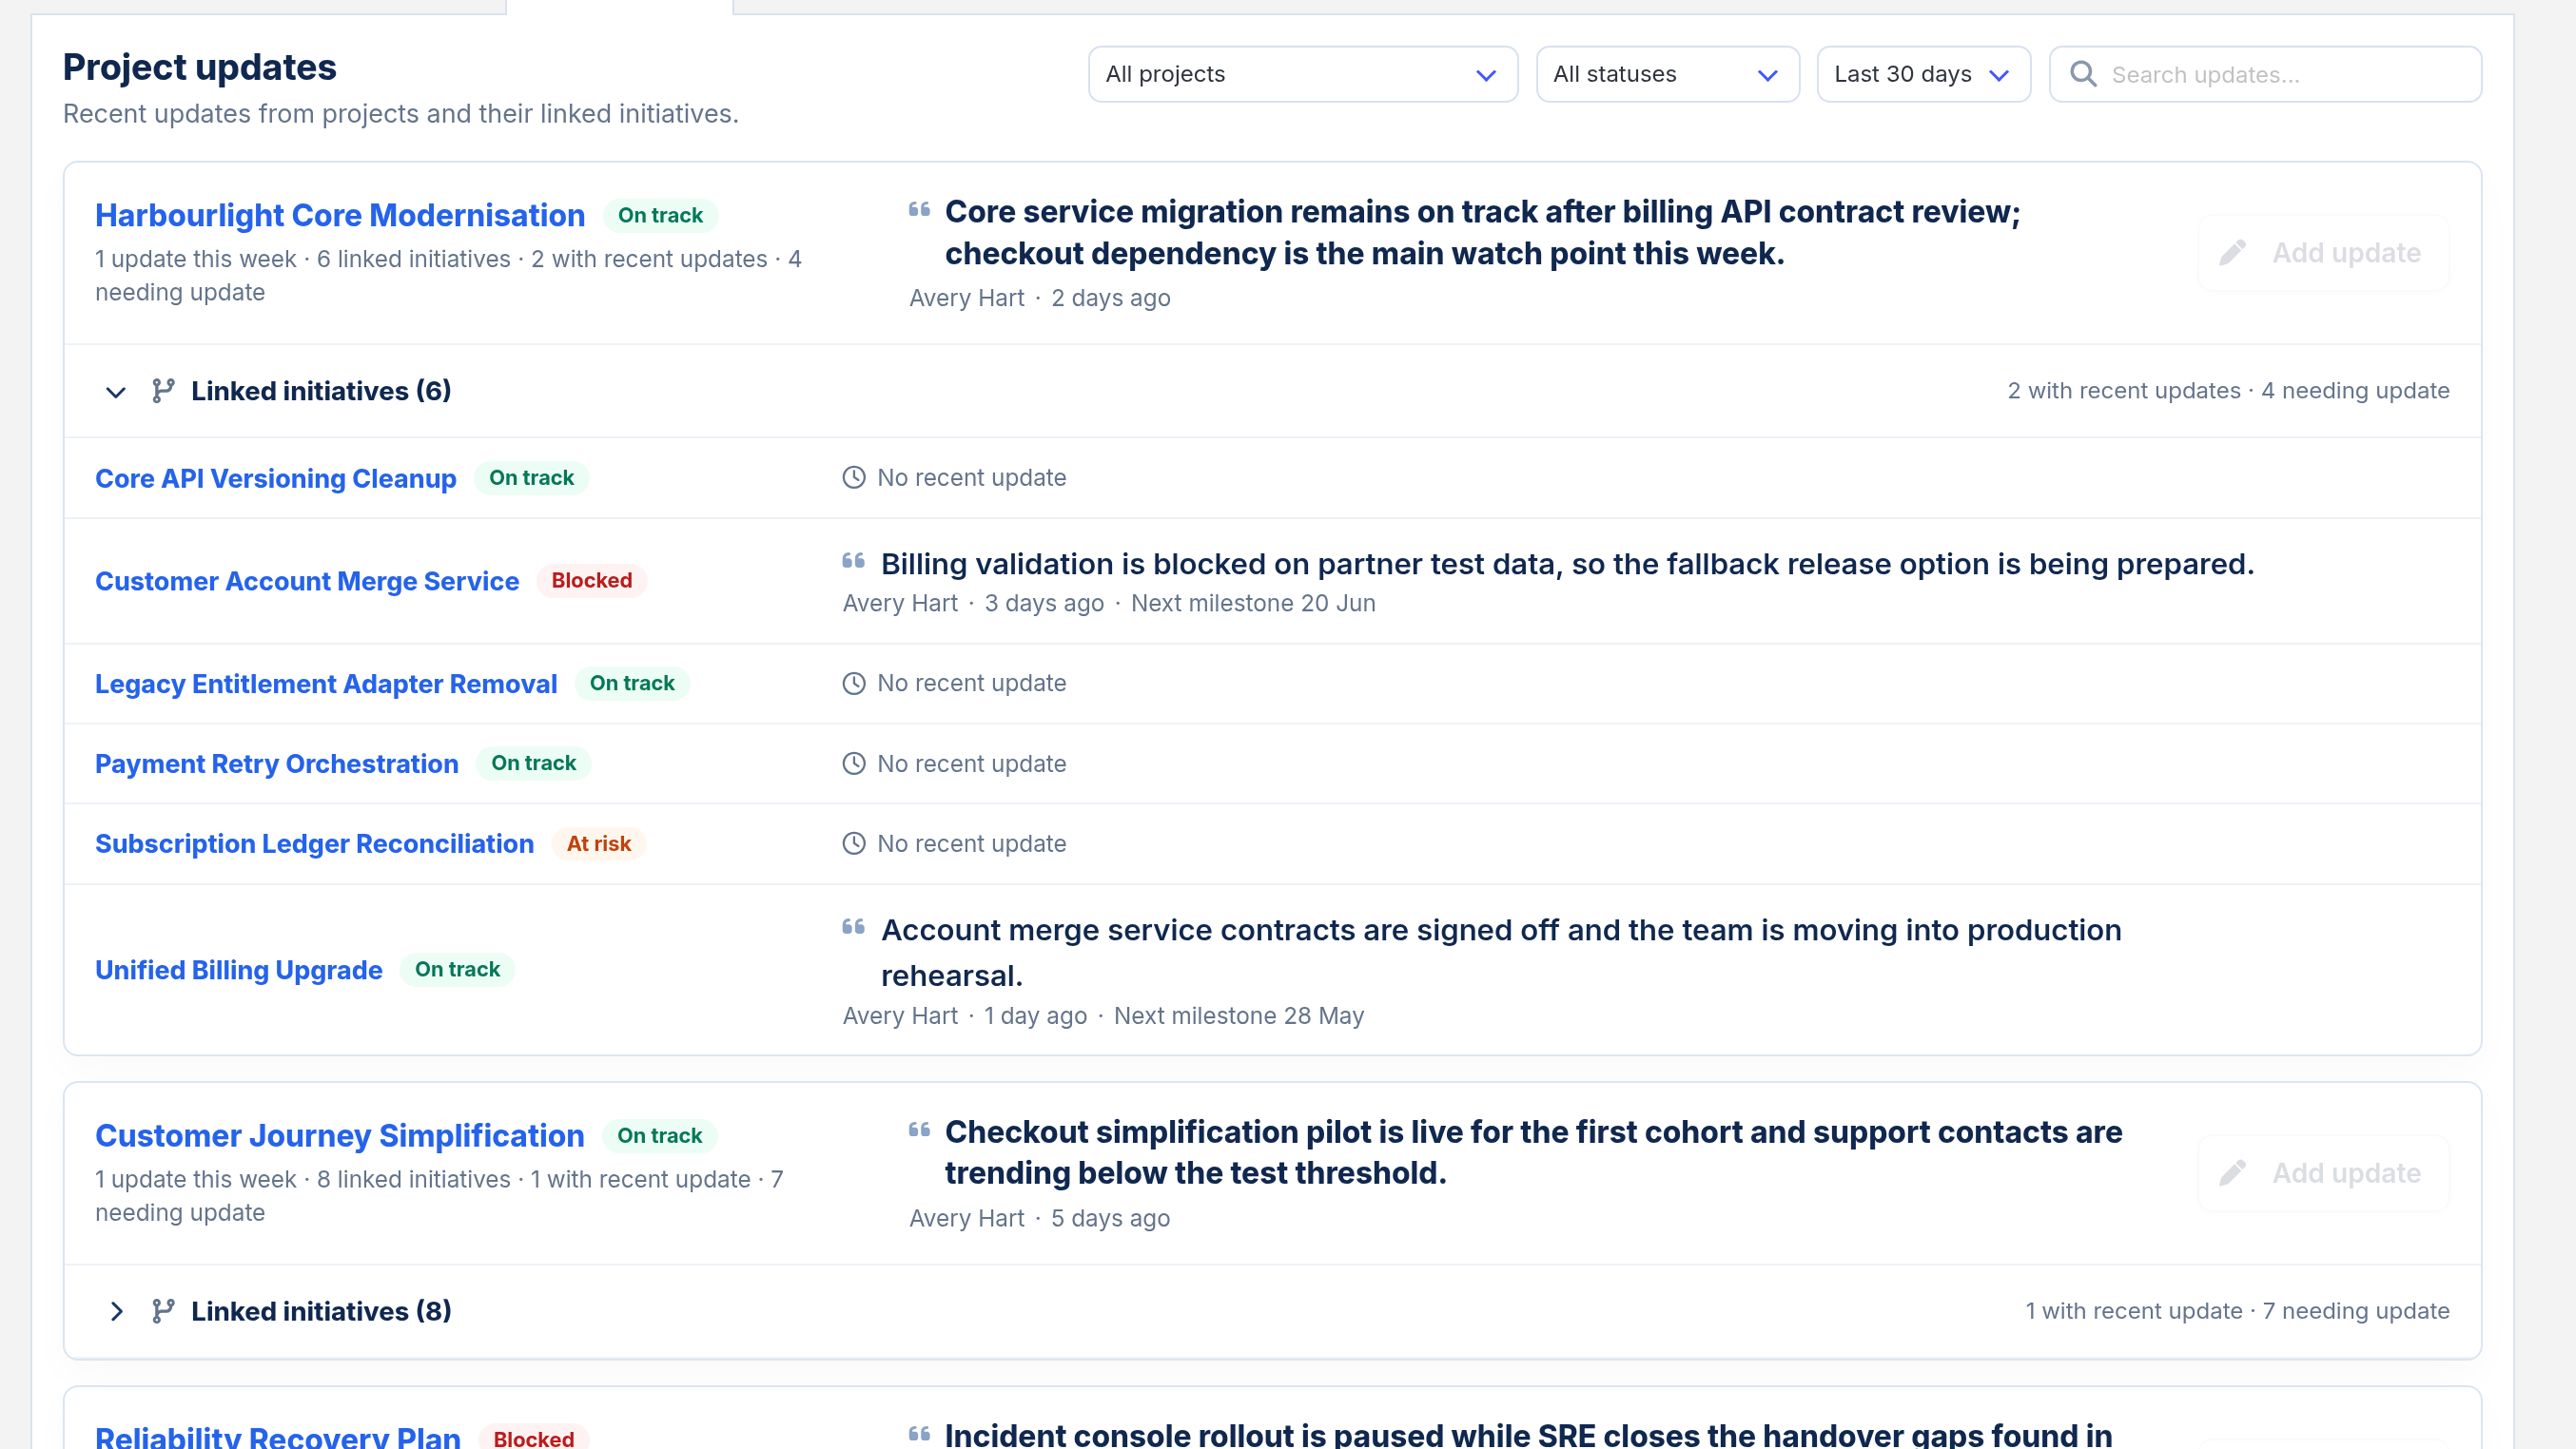Click the magnifier search icon
2576x1449 pixels.
(2083, 74)
